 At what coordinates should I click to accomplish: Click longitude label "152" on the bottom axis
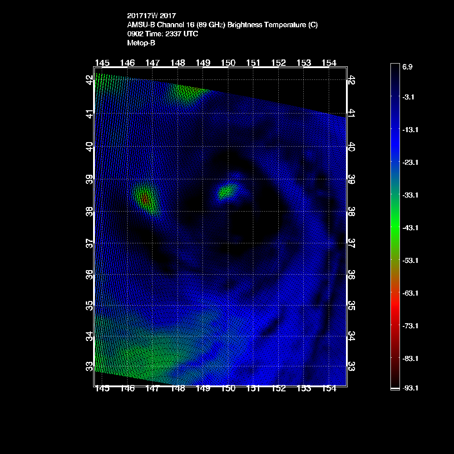[x=279, y=389]
